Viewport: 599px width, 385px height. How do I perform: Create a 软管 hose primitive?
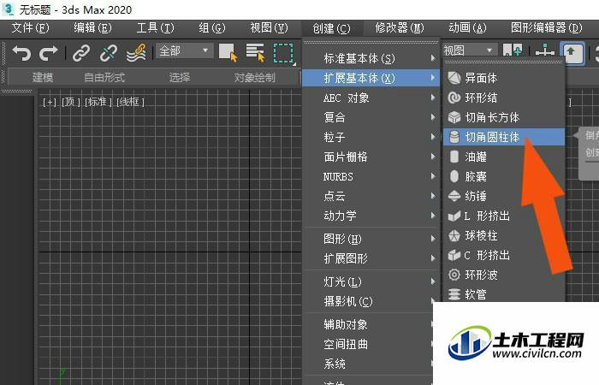503,294
